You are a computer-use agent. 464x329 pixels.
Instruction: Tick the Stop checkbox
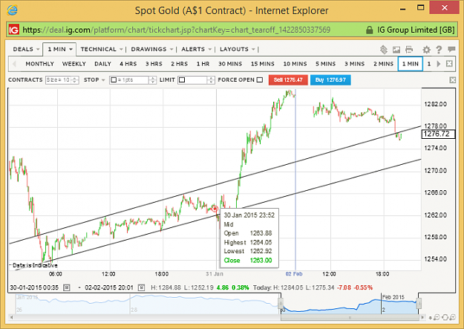pyautogui.click(x=114, y=79)
